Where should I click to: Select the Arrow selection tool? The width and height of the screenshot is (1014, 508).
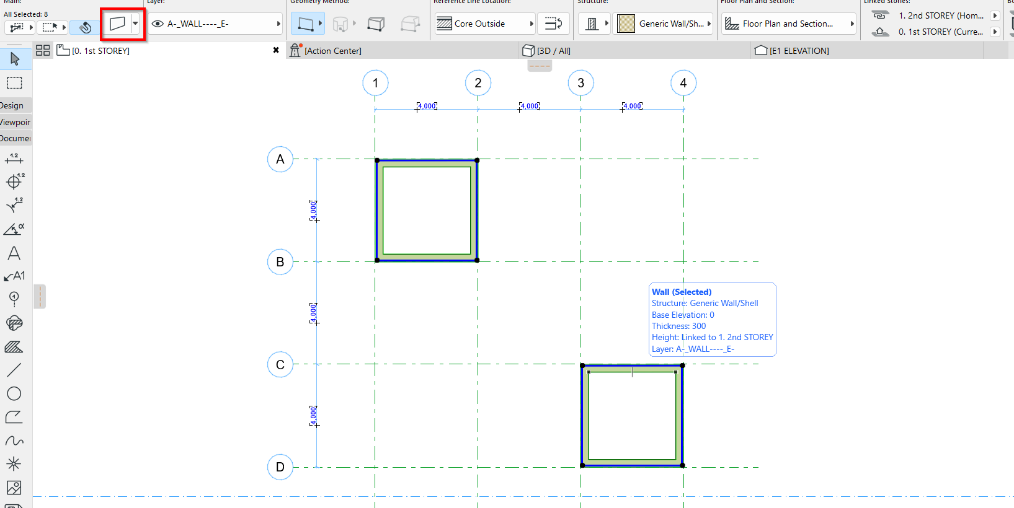[x=15, y=59]
